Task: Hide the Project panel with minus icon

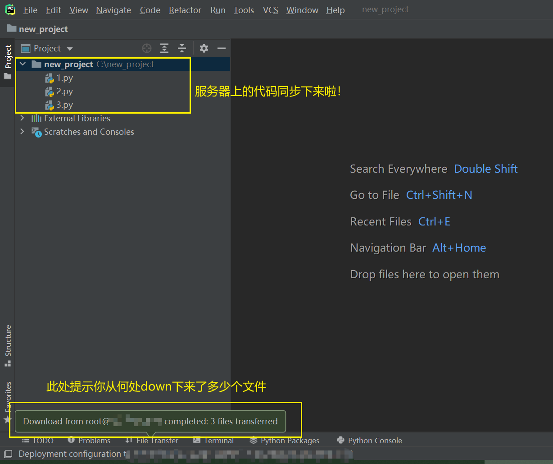Action: coord(221,48)
